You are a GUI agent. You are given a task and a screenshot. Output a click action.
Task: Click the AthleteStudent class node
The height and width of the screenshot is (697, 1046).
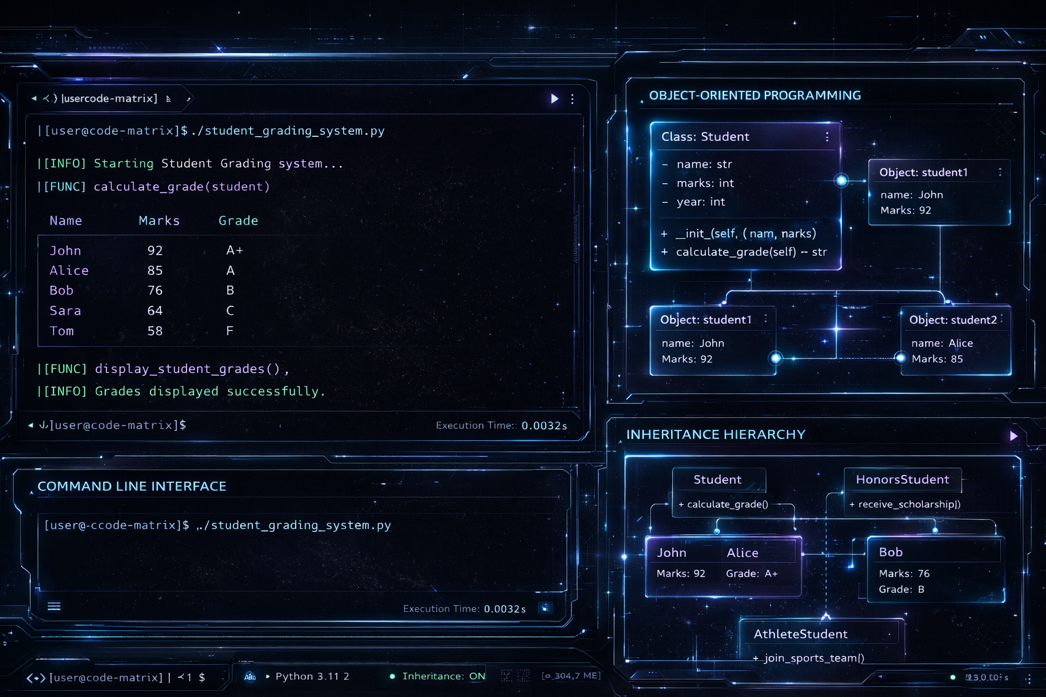(800, 634)
